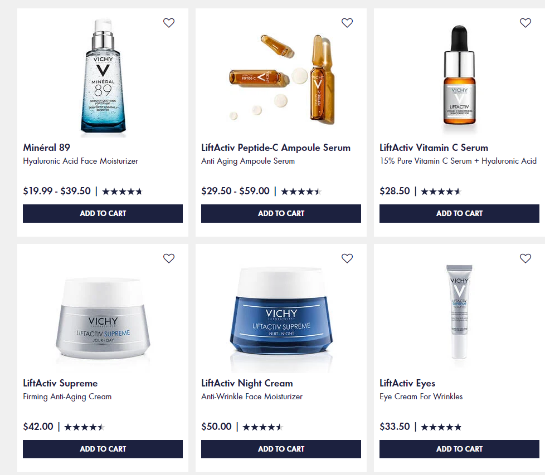The width and height of the screenshot is (545, 475).
Task: Favorite the Minéral 89 product with heart icon
Action: (x=169, y=23)
